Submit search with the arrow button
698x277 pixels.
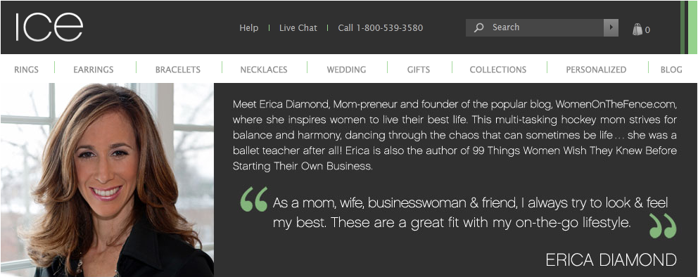611,27
